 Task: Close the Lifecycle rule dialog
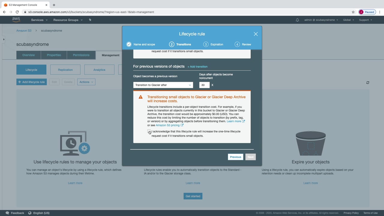click(x=256, y=34)
